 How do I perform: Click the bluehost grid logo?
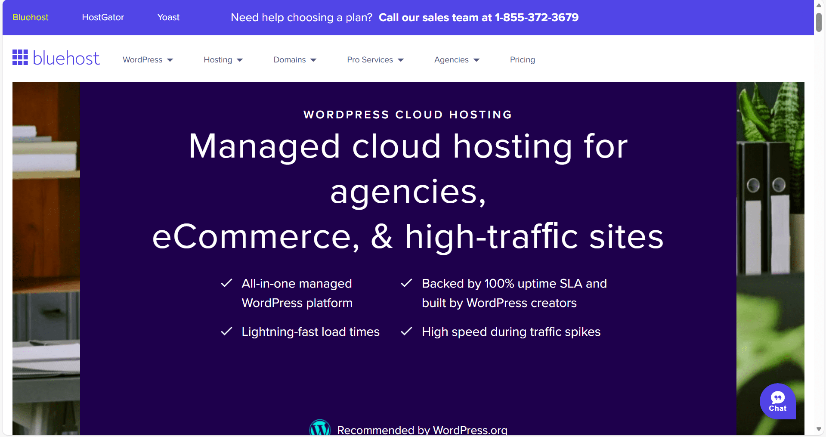(x=20, y=57)
